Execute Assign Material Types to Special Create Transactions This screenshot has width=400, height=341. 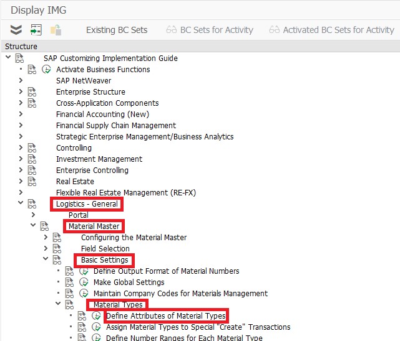[97, 327]
